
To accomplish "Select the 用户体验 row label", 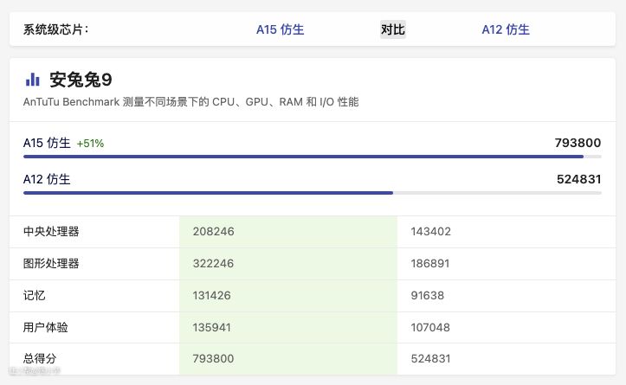I will (45, 327).
